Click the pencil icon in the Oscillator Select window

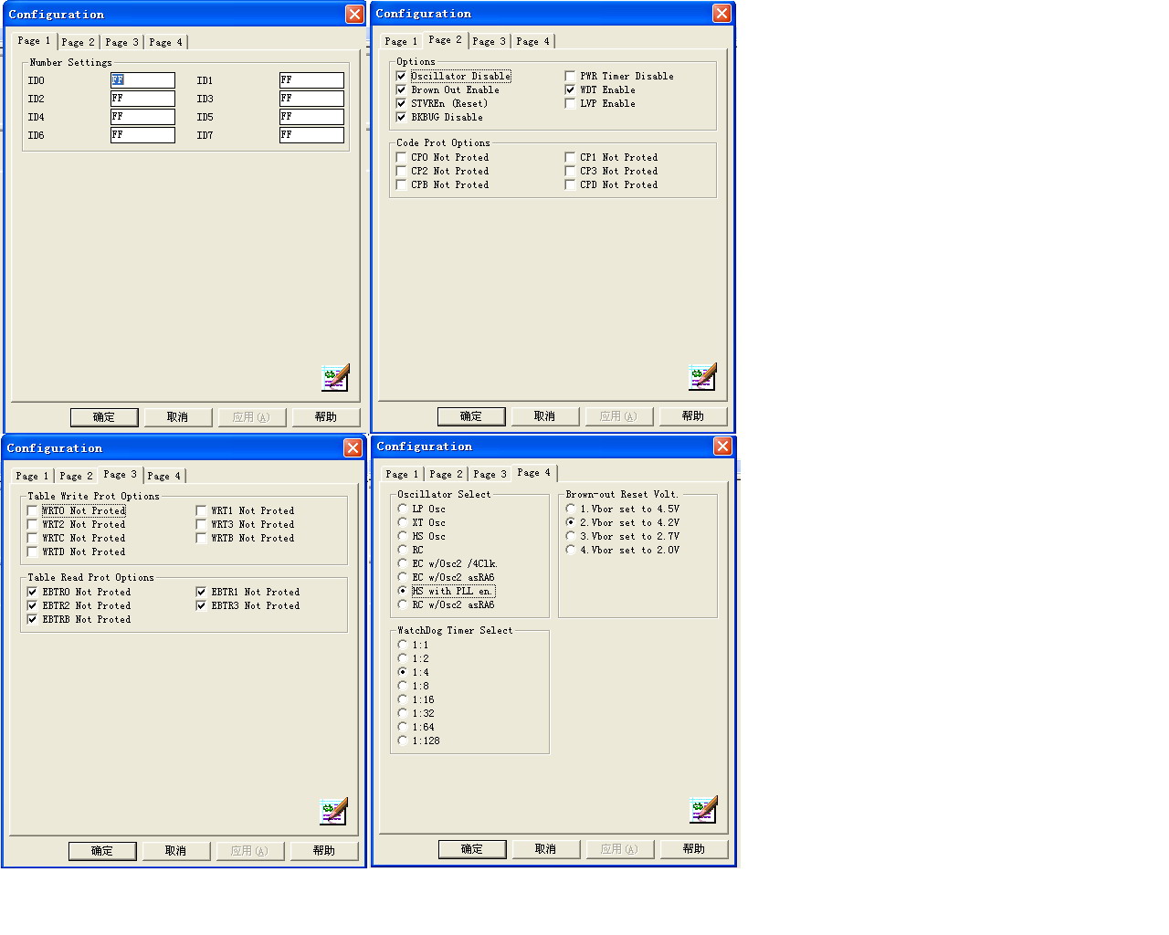click(x=703, y=809)
